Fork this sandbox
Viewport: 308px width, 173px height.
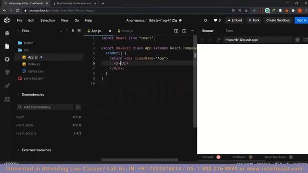point(254,20)
